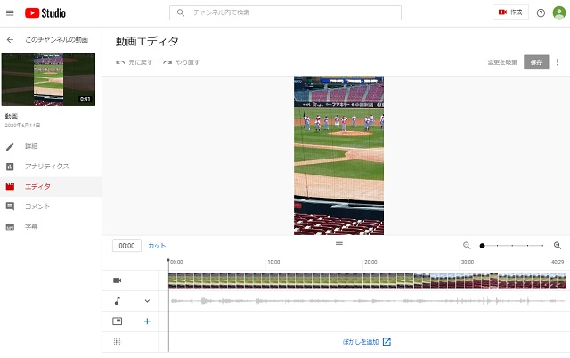Screen dimensions: 570x358
Task: Open the account avatar menu
Action: [x=558, y=12]
